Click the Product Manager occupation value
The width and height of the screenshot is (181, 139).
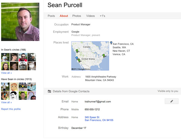pos(81,25)
